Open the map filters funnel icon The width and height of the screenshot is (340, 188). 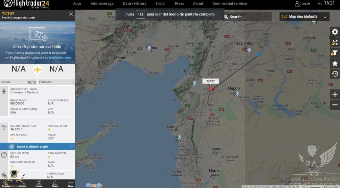[x=335, y=53]
